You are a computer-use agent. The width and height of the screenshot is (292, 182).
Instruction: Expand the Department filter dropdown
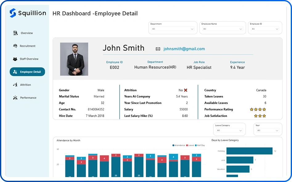[x=173, y=29]
